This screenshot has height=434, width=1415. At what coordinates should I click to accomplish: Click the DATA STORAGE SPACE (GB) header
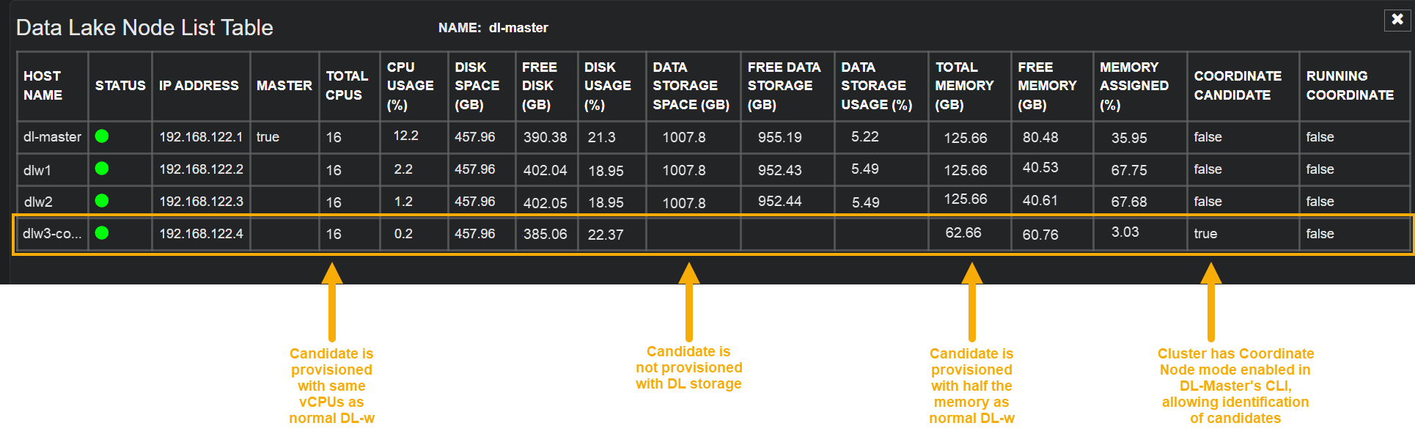click(691, 86)
